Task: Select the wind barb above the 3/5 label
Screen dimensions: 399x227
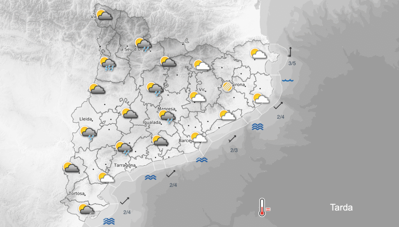Action: point(290,52)
